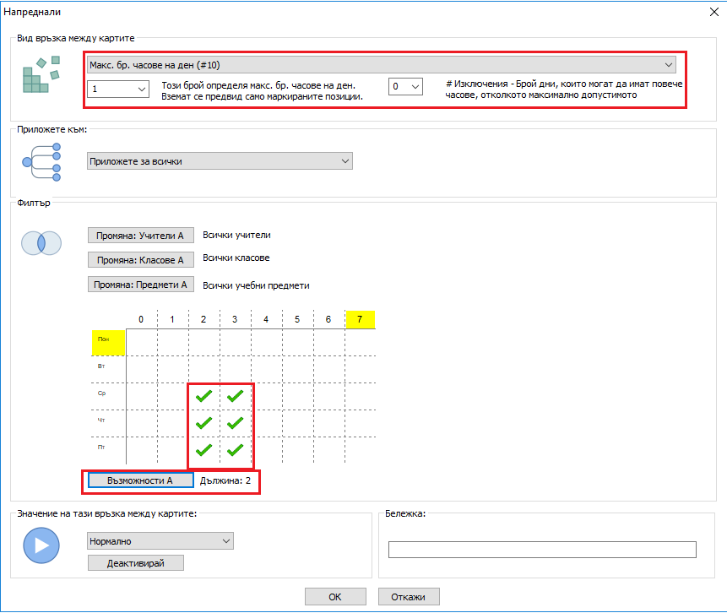Open the 'Макс. бр. часове на ден' dropdown

(381, 64)
